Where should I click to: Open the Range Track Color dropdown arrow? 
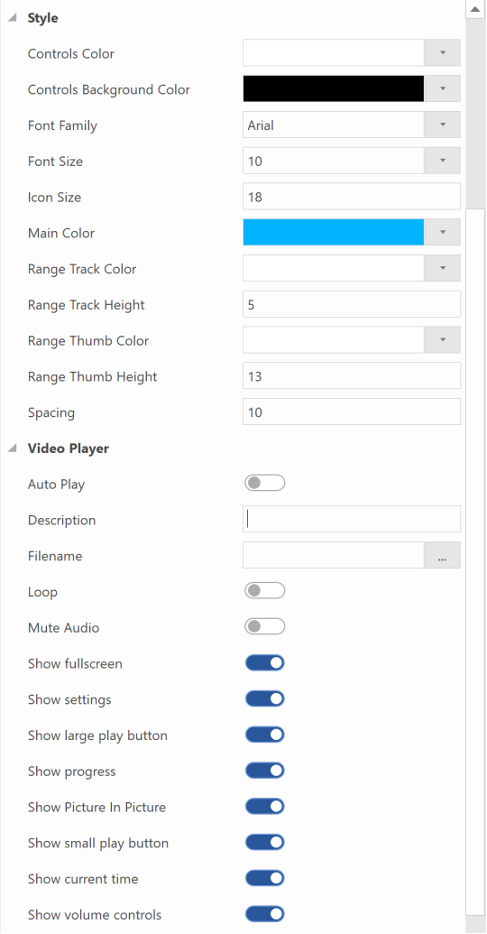(x=442, y=269)
